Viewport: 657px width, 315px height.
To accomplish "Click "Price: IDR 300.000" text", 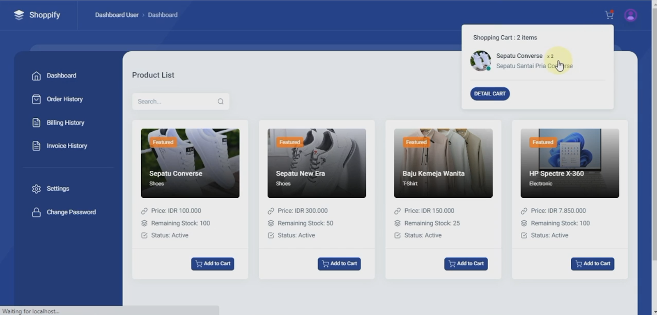I will click(x=303, y=211).
